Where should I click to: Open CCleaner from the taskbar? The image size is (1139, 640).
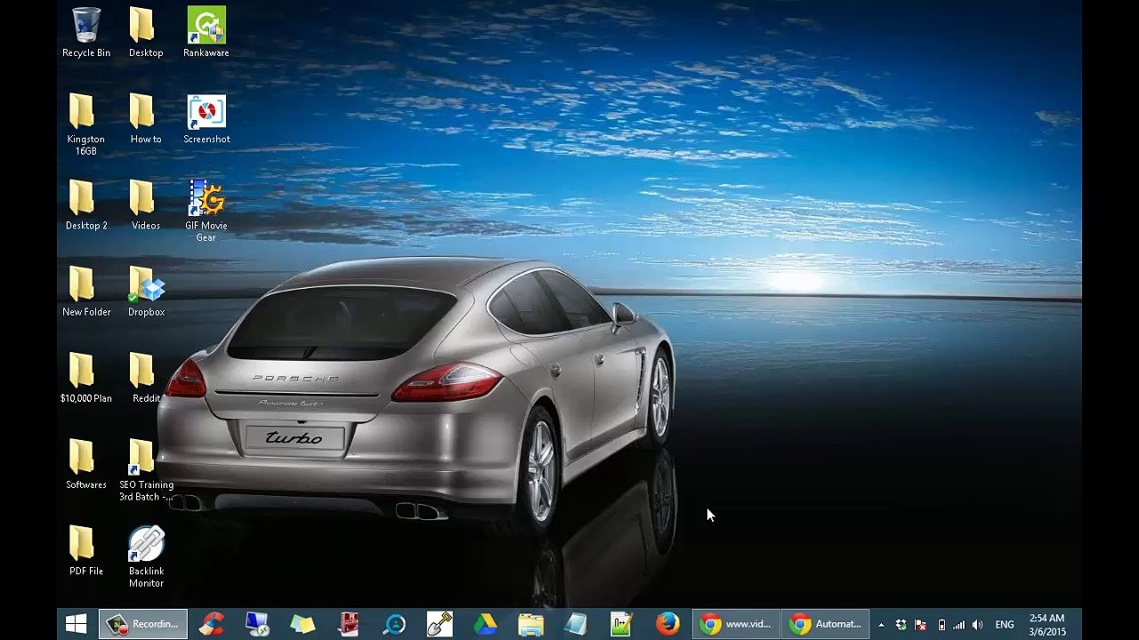pos(212,624)
